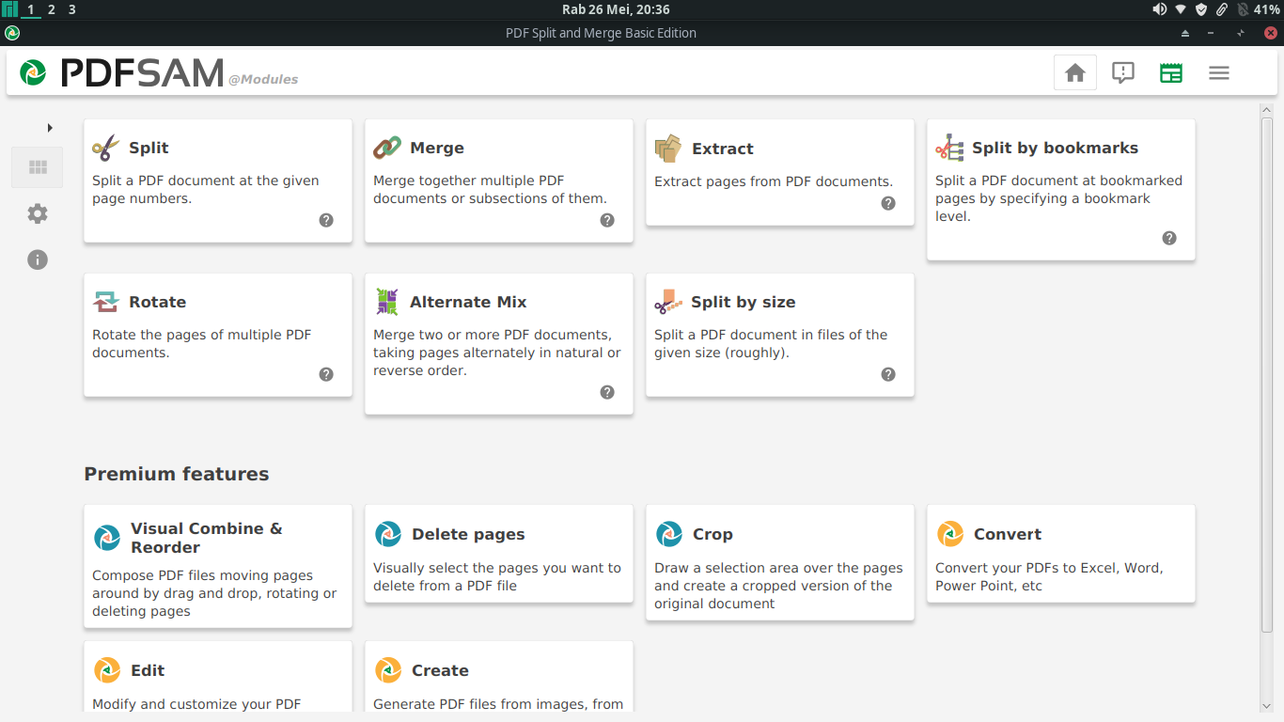Click the Merge chain-link icon
This screenshot has height=722, width=1284.
pos(387,148)
